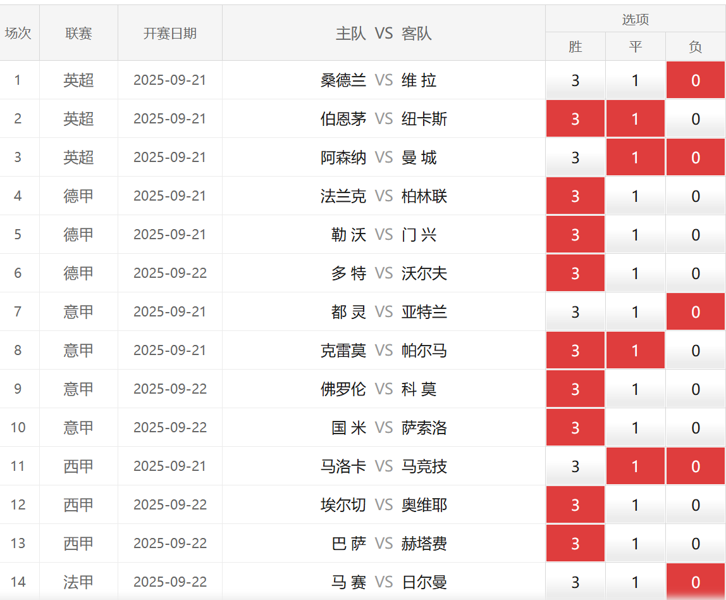Deselect loss option 0 for 都灵 vs 亚特兰
726x600 pixels.
click(695, 312)
